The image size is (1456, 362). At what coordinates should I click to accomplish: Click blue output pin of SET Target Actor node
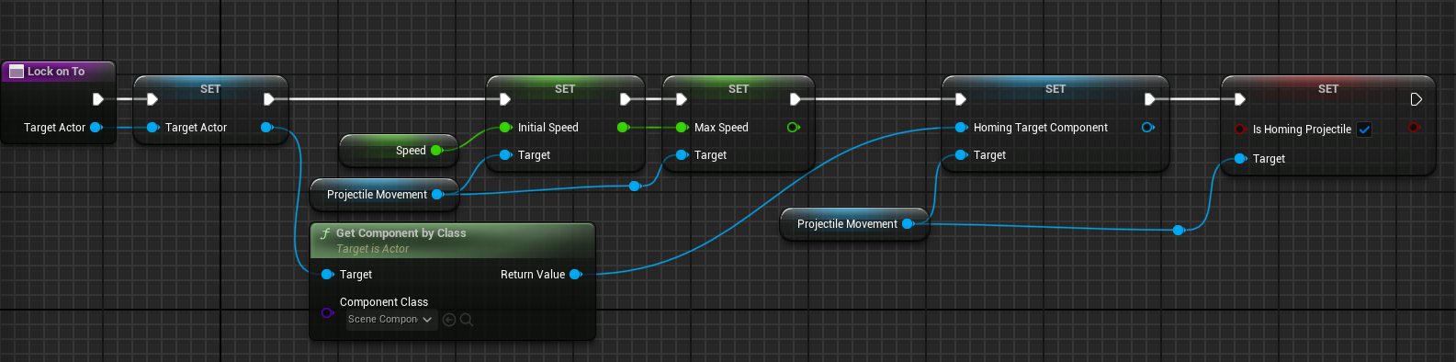tap(267, 128)
